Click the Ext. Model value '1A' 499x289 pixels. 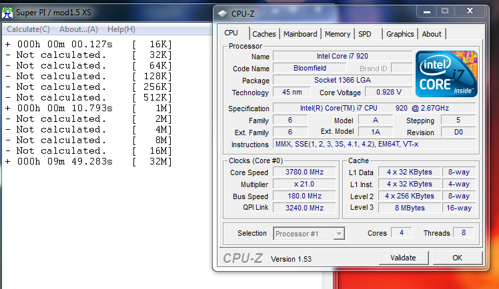[376, 132]
